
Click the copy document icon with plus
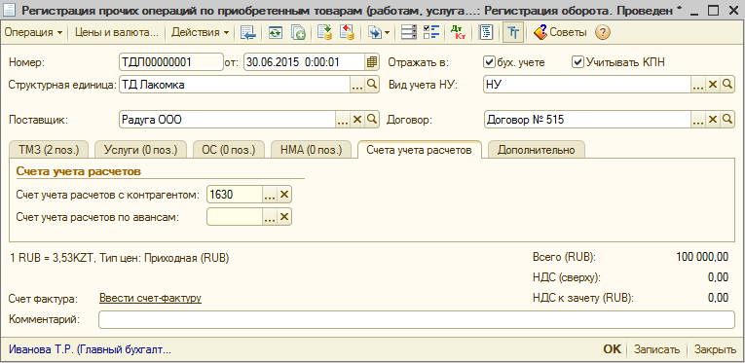(298, 33)
